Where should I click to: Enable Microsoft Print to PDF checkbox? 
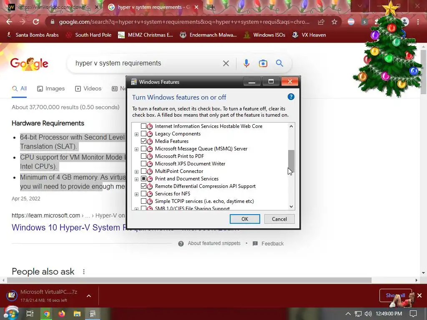(x=143, y=156)
